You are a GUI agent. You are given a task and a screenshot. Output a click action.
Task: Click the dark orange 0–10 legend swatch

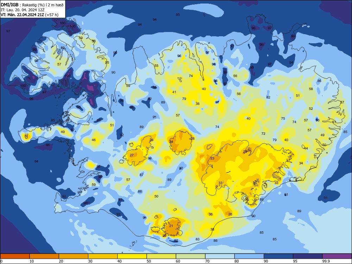click(15, 256)
